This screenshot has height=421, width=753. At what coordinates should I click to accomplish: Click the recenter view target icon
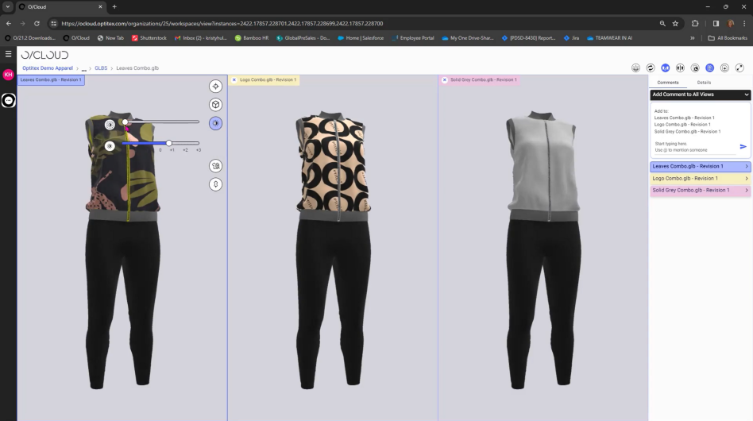[x=215, y=86]
